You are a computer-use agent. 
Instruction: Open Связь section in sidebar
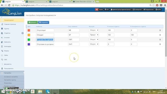click(x=6, y=55)
